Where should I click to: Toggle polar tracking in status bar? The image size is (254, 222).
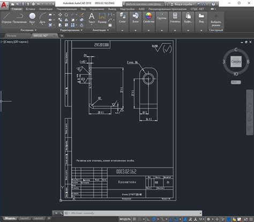tap(154, 219)
